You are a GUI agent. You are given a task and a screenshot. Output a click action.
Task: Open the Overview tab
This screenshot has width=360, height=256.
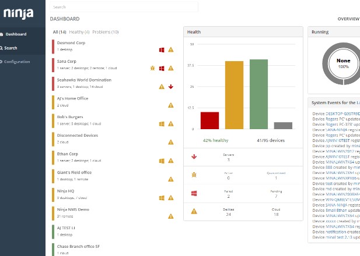pyautogui.click(x=348, y=19)
